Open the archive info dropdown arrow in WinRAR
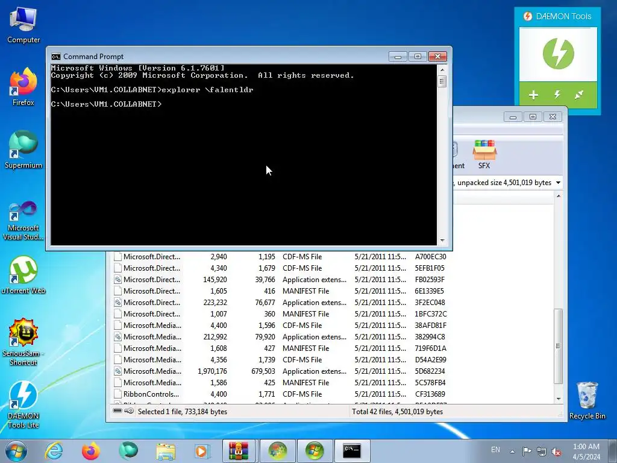The width and height of the screenshot is (617, 463). 558,183
